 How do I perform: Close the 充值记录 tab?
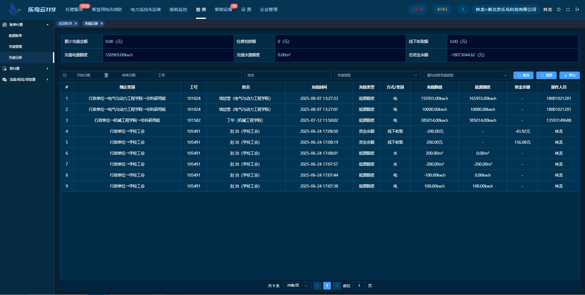[102, 23]
